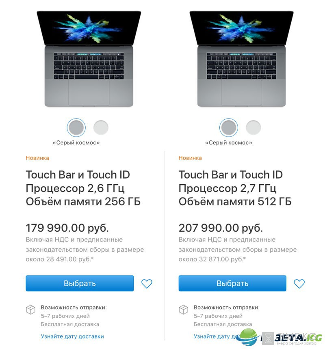Click the orange Новинка label on left product
Image resolution: width=325 pixels, height=349 pixels.
[37, 158]
